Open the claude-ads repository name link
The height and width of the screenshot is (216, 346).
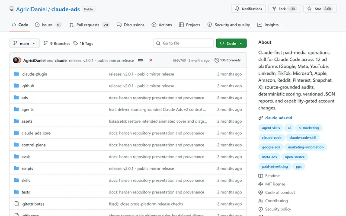(x=66, y=9)
